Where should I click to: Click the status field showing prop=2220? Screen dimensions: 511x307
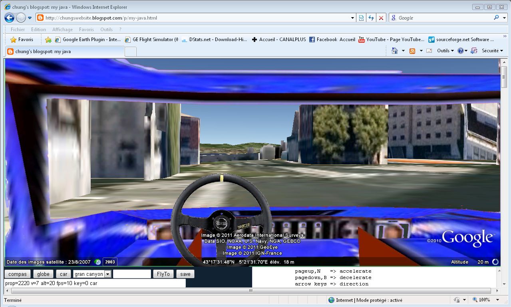95,283
